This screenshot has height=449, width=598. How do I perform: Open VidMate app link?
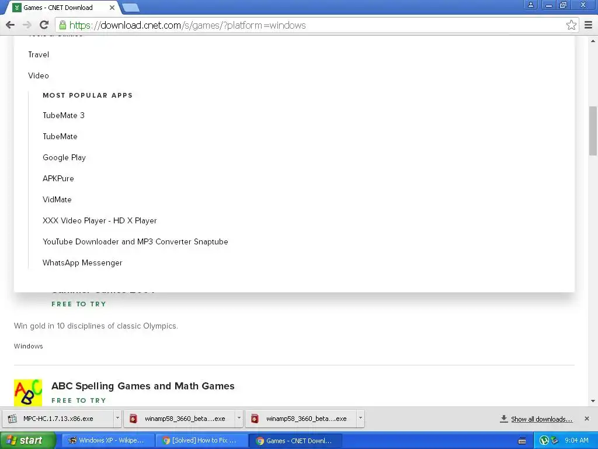57,199
